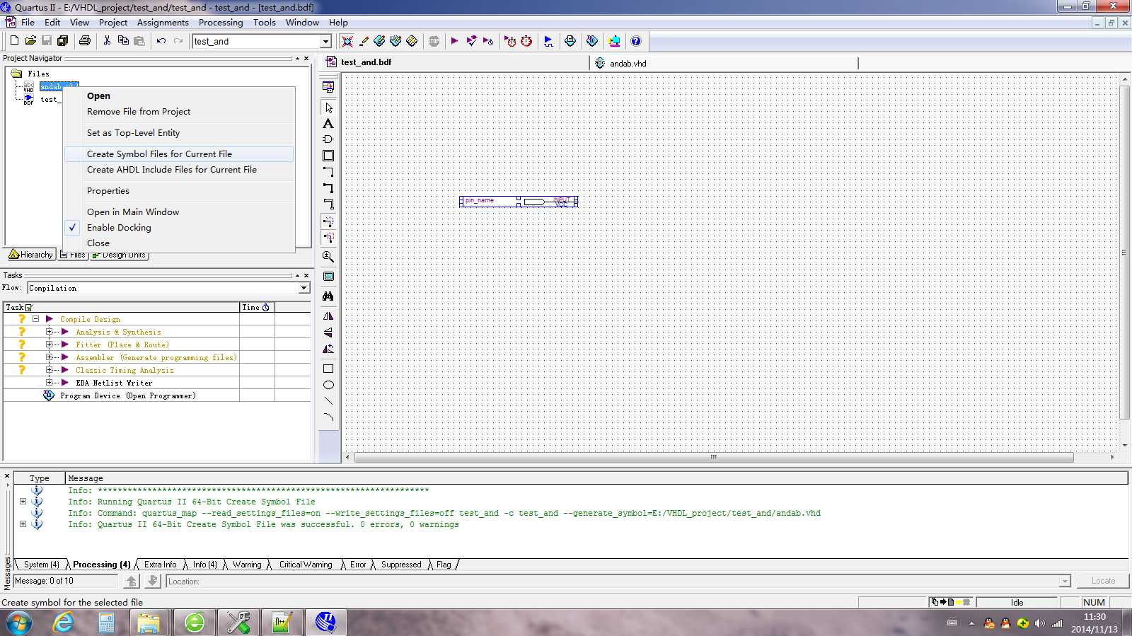The height and width of the screenshot is (636, 1132).
Task: Choose Create AHDL Include Files for Current File
Action: click(179, 169)
